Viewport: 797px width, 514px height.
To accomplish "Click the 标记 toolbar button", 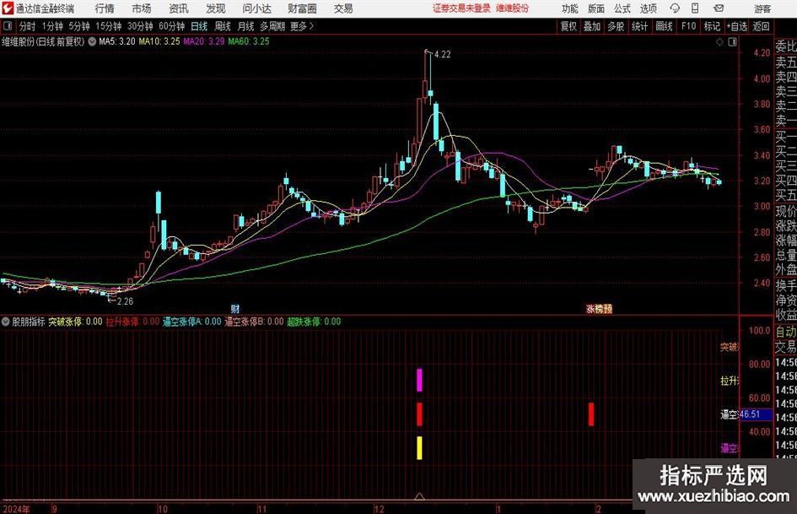I will point(712,26).
